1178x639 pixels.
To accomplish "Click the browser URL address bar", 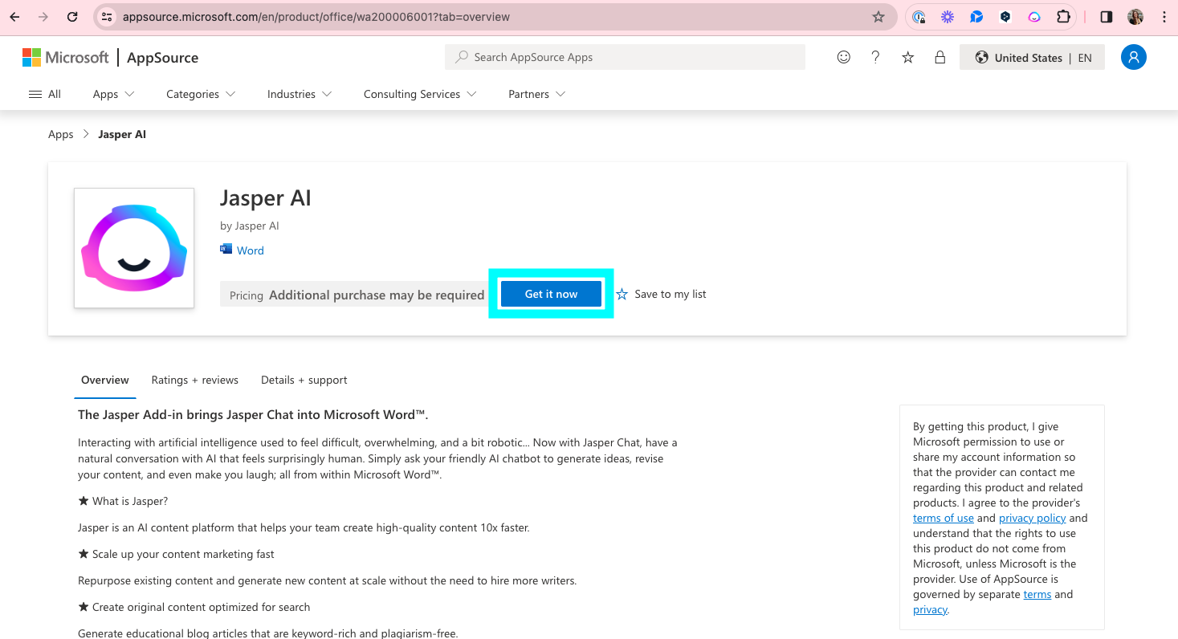I will point(494,17).
